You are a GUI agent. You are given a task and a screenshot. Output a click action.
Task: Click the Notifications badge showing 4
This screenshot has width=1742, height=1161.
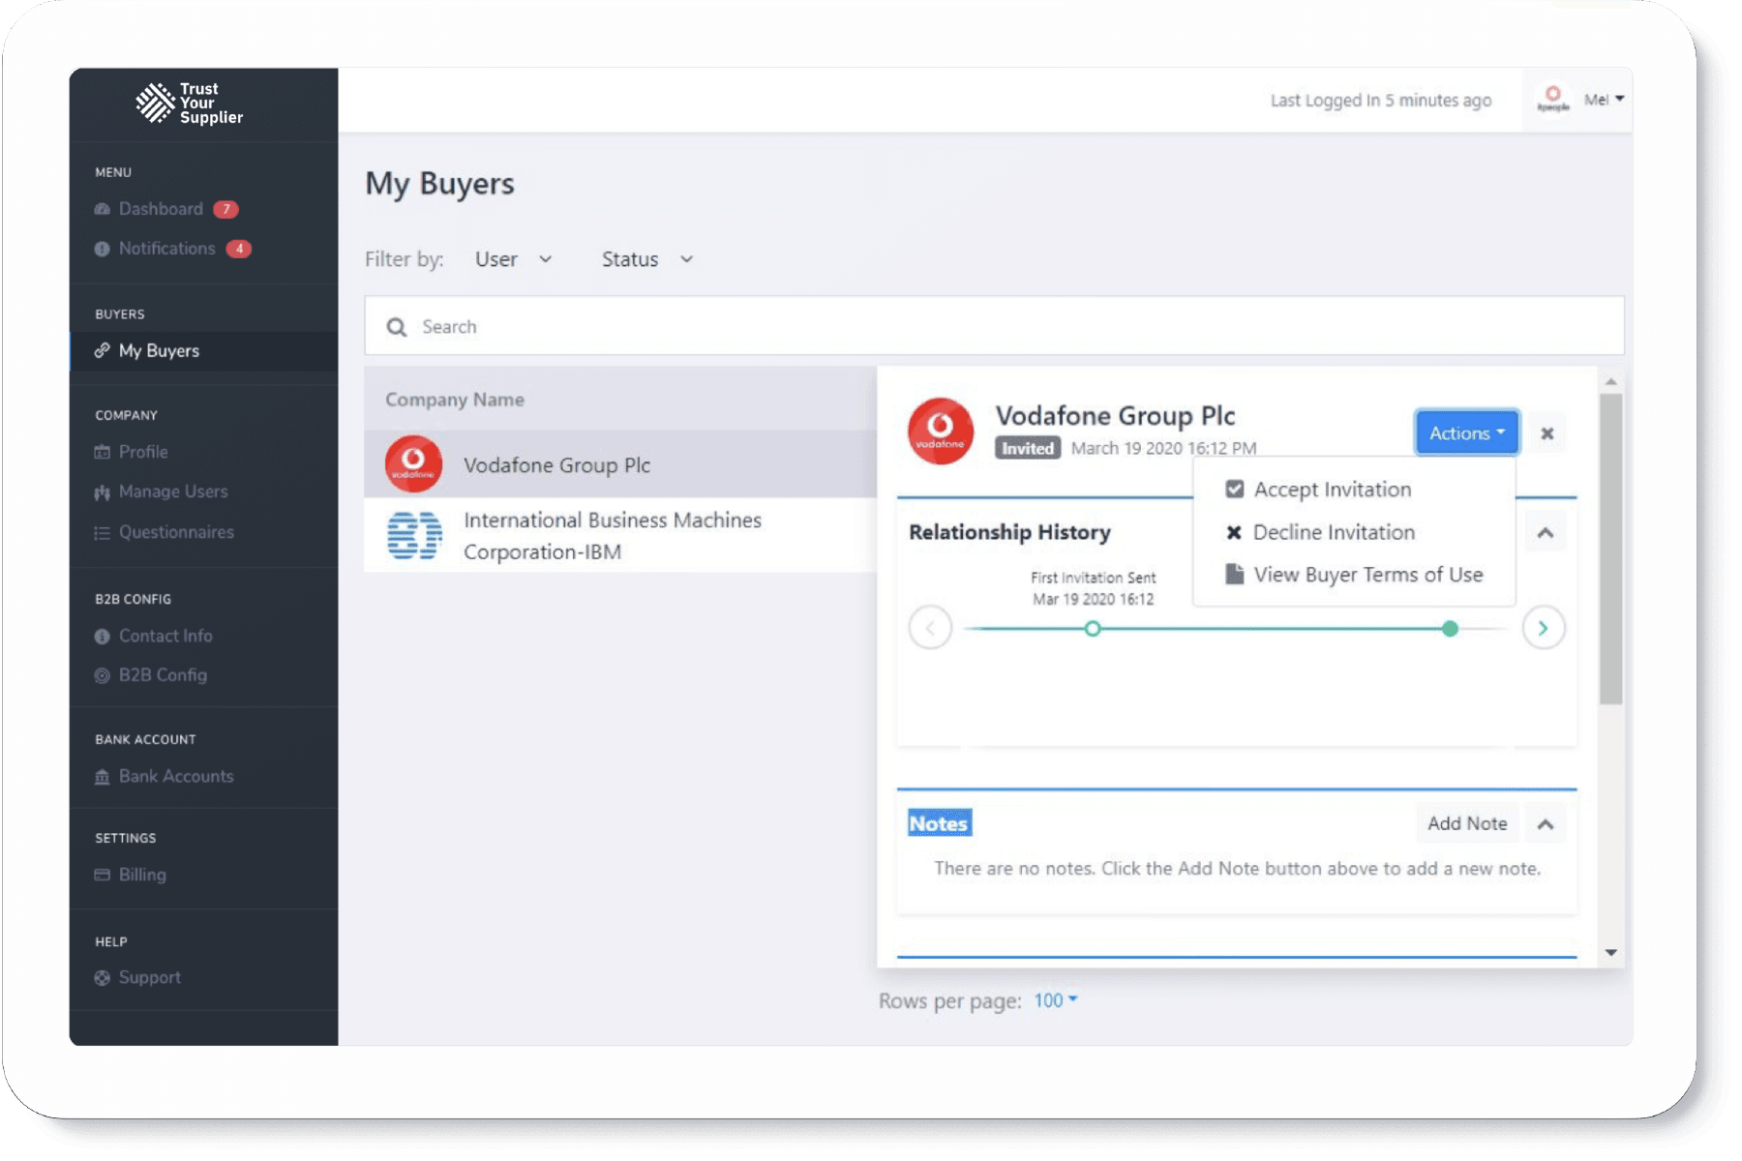(x=239, y=249)
